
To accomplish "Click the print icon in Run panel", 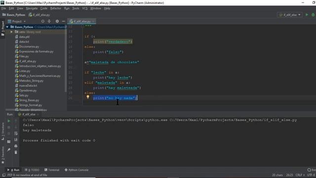I will click(x=16, y=146).
